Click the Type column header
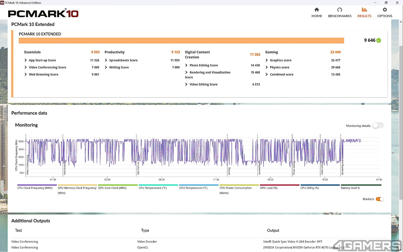Image resolution: width=403 pixels, height=252 pixels. [x=145, y=230]
